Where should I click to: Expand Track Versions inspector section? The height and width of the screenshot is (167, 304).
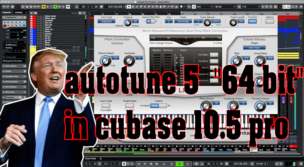tap(14, 66)
